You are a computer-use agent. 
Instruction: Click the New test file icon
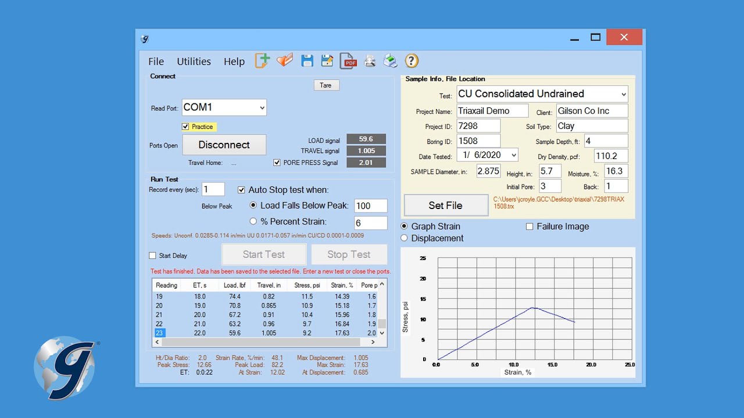(263, 61)
